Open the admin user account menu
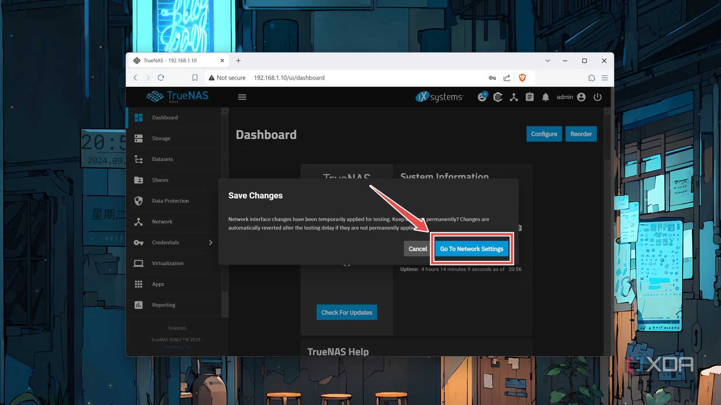721x405 pixels. [x=571, y=97]
